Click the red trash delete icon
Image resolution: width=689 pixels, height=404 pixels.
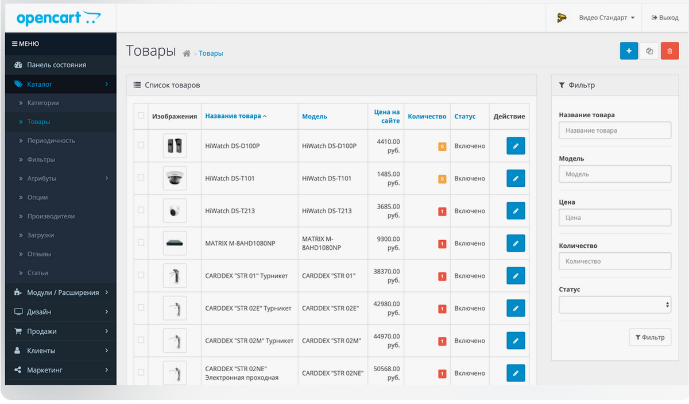tap(669, 51)
